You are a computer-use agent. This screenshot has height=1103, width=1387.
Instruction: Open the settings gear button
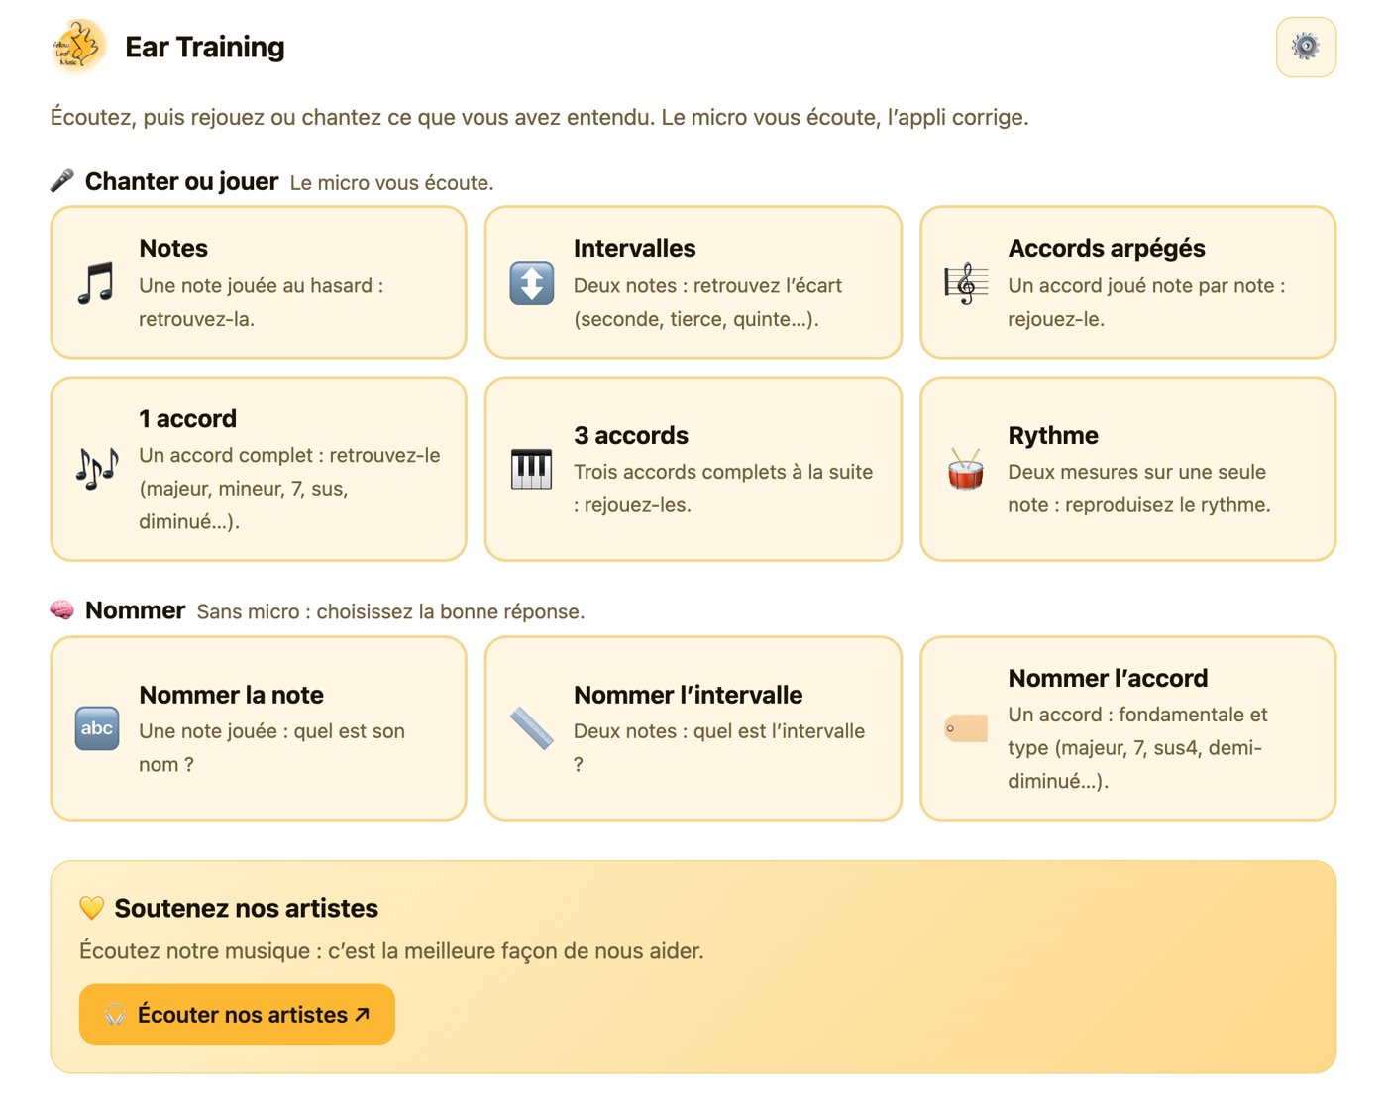click(x=1306, y=47)
